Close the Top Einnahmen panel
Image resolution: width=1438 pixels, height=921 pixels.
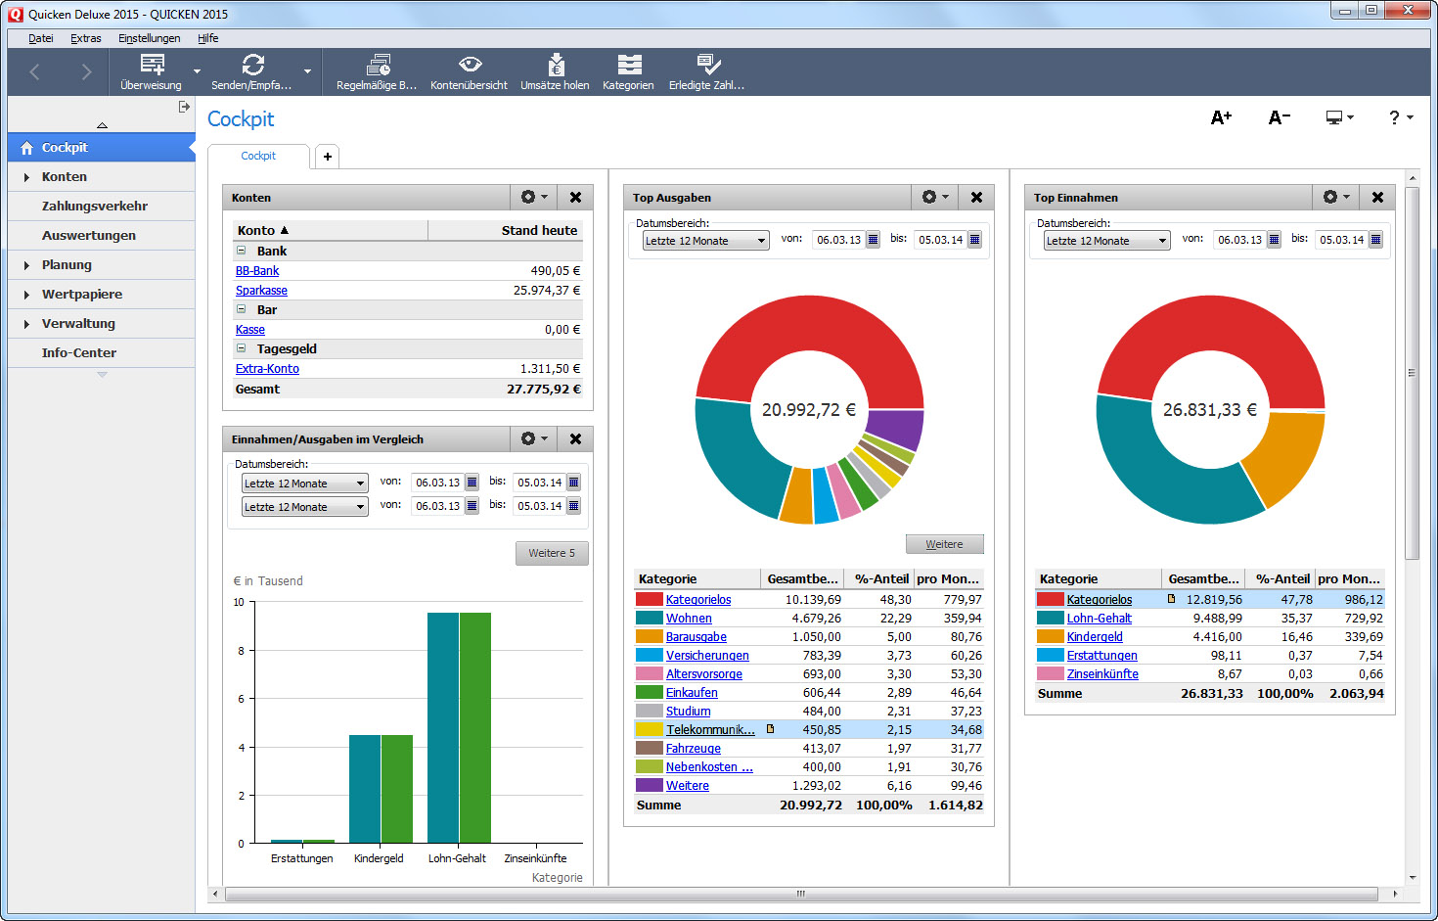point(1377,197)
